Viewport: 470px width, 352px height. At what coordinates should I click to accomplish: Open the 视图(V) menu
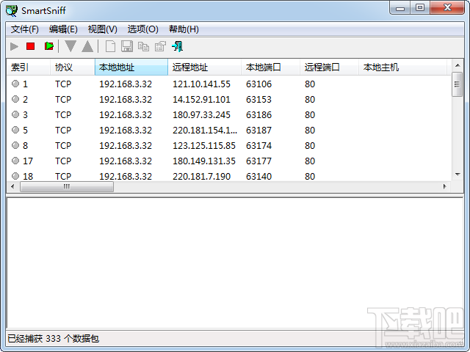pyautogui.click(x=103, y=29)
